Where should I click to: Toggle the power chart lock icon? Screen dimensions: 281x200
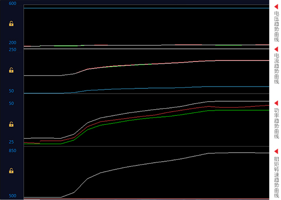tap(11, 124)
